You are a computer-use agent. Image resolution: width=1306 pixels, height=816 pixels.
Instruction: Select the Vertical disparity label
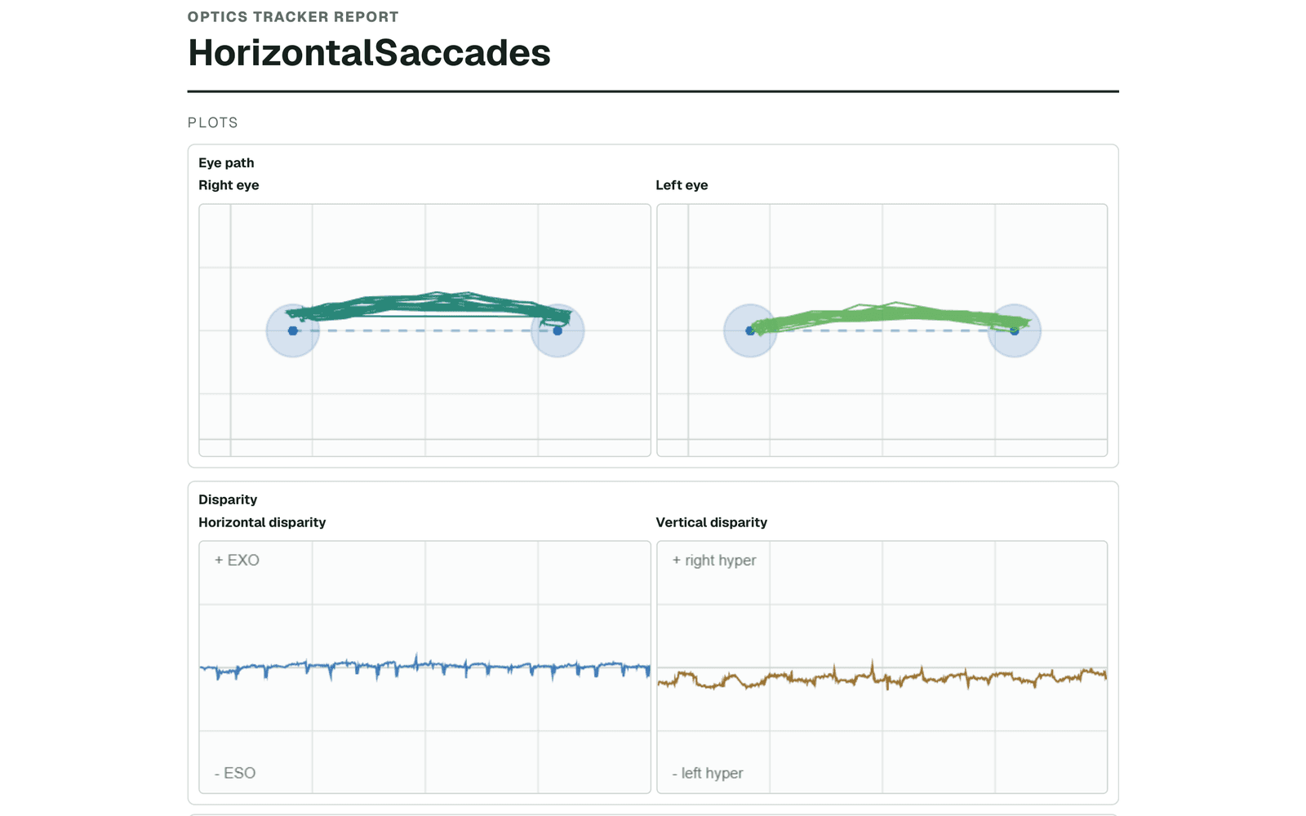(711, 522)
